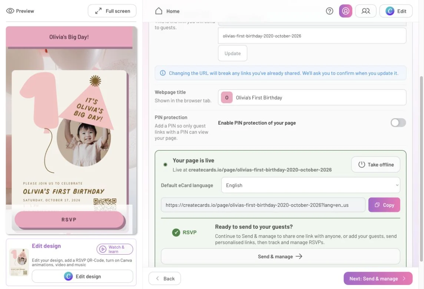
Task: Open Default eCard language dropdown
Action: 311,185
